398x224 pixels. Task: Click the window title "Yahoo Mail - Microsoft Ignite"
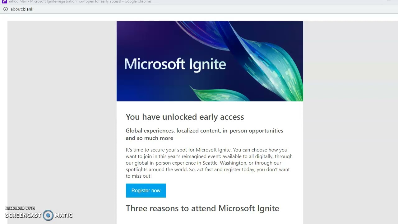coord(80,2)
